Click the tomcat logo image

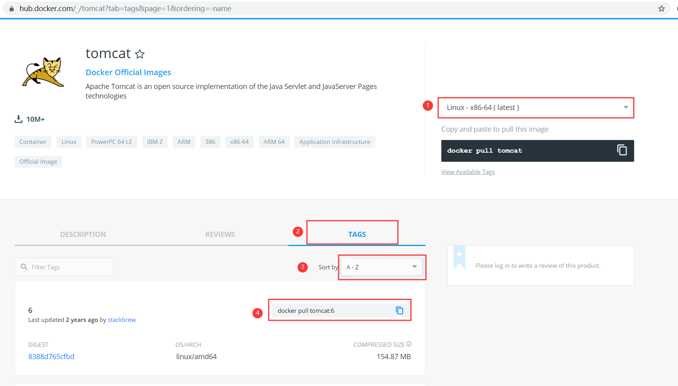43,72
